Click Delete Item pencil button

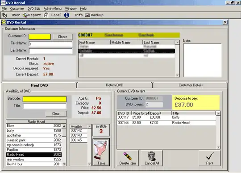click(x=128, y=158)
